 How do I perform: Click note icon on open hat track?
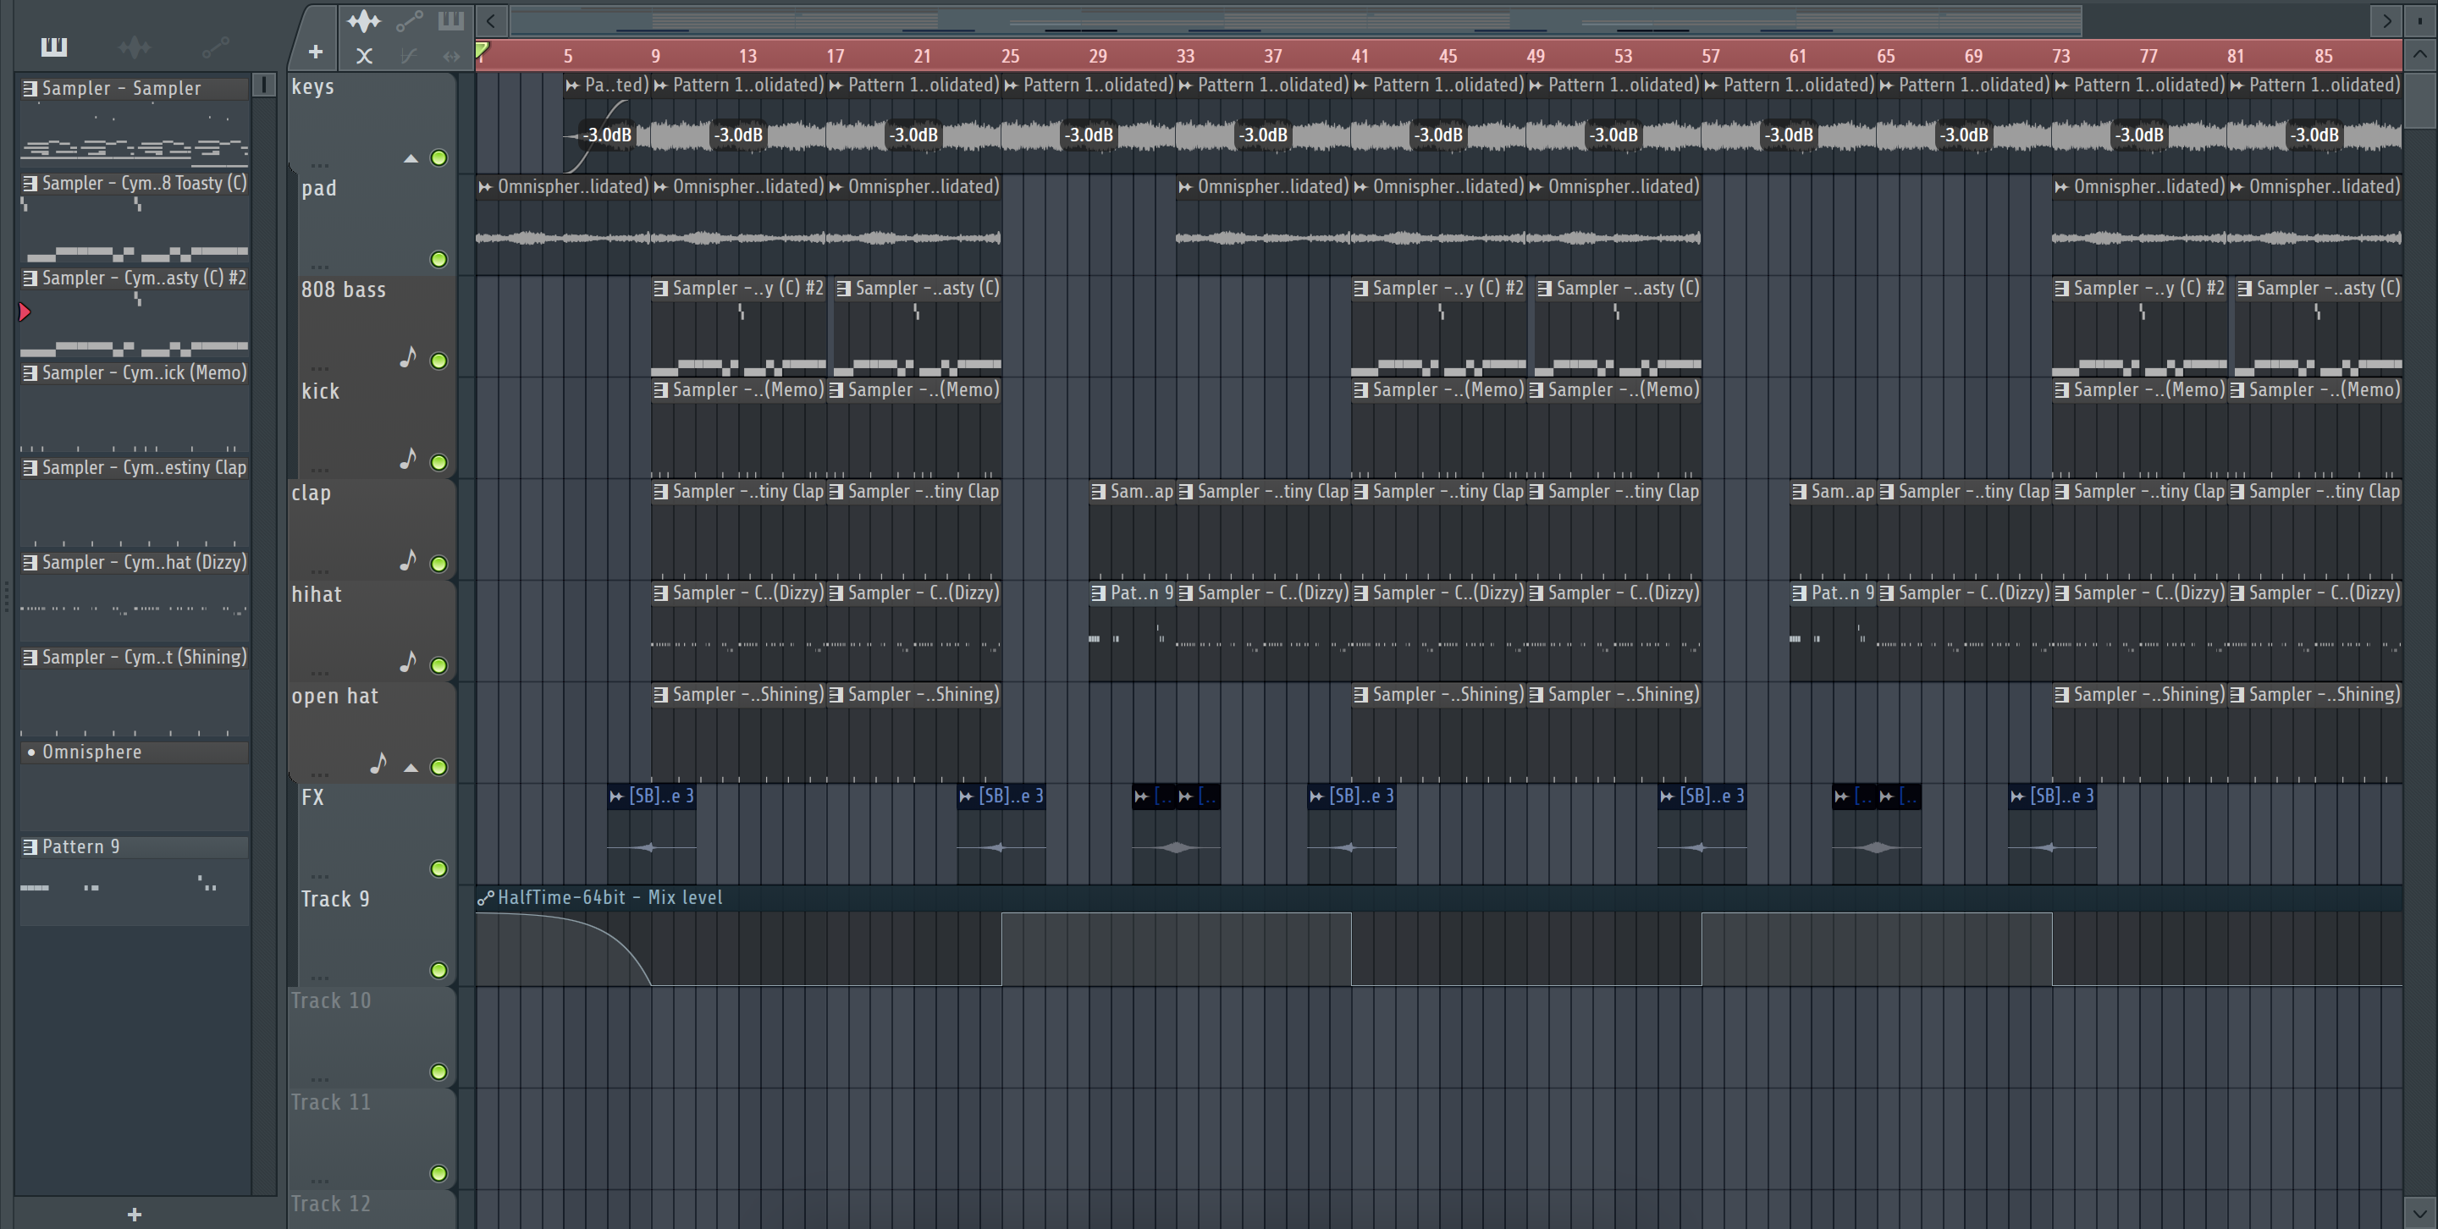378,763
